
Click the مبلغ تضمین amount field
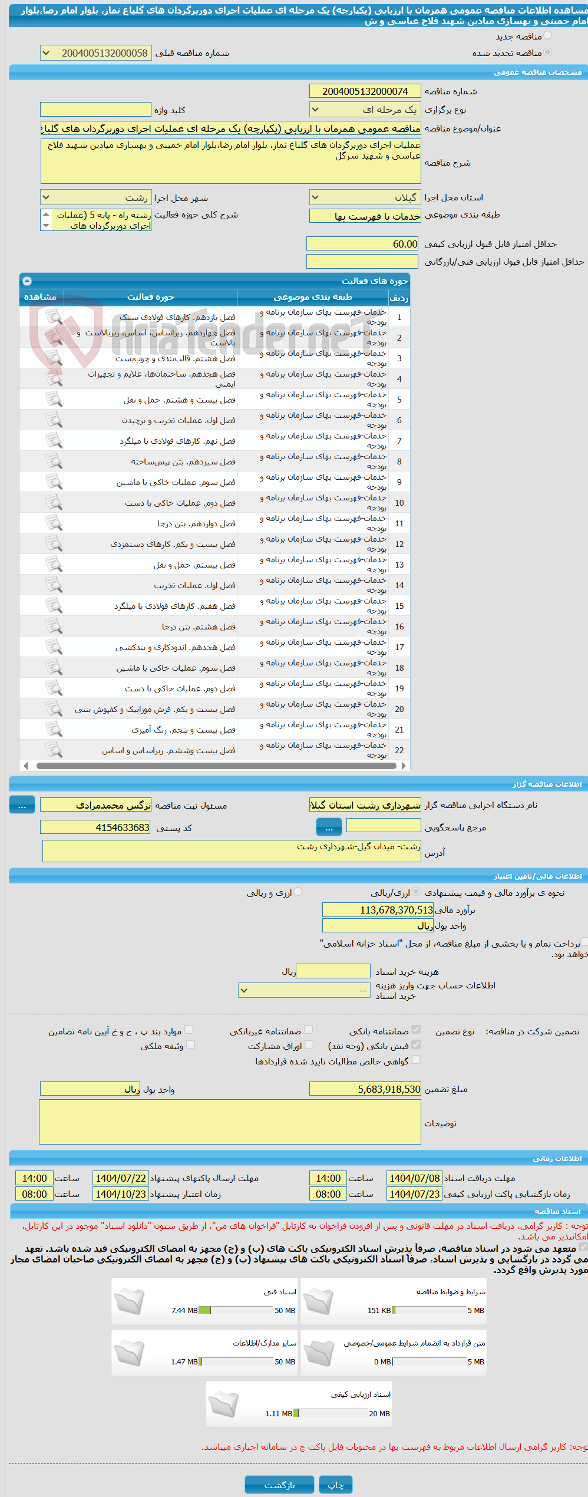[x=365, y=1089]
